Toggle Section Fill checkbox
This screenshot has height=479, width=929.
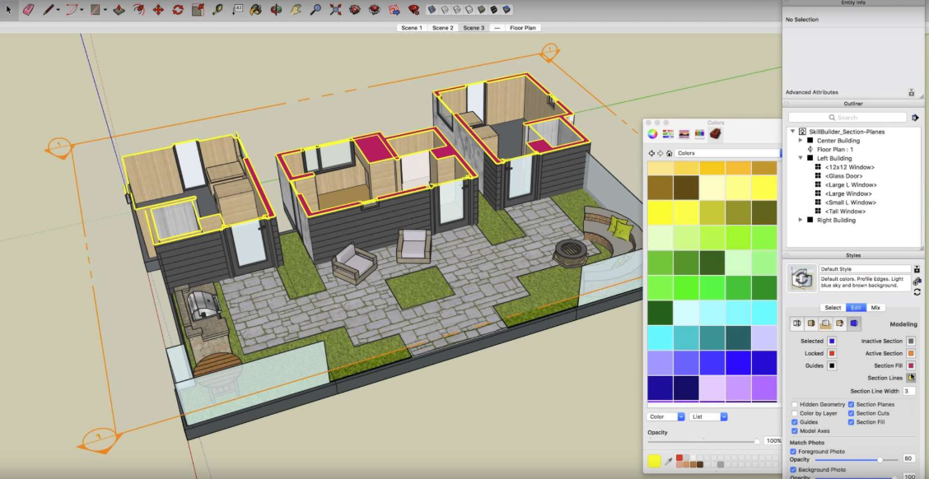click(x=851, y=422)
